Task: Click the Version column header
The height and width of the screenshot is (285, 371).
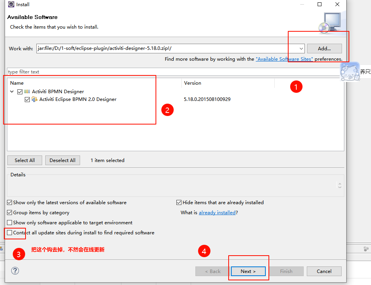Action: 228,83
